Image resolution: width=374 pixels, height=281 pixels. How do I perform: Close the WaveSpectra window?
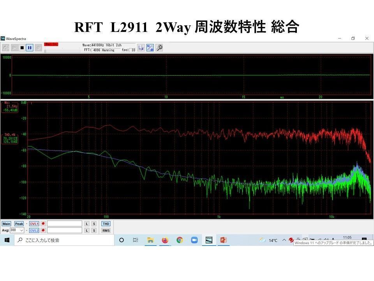(x=367, y=38)
